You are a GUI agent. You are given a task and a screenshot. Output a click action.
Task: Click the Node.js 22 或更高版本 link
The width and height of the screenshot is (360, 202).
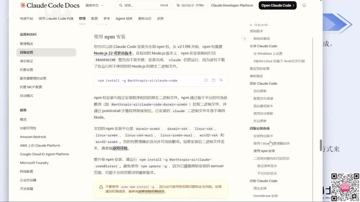click(113, 53)
